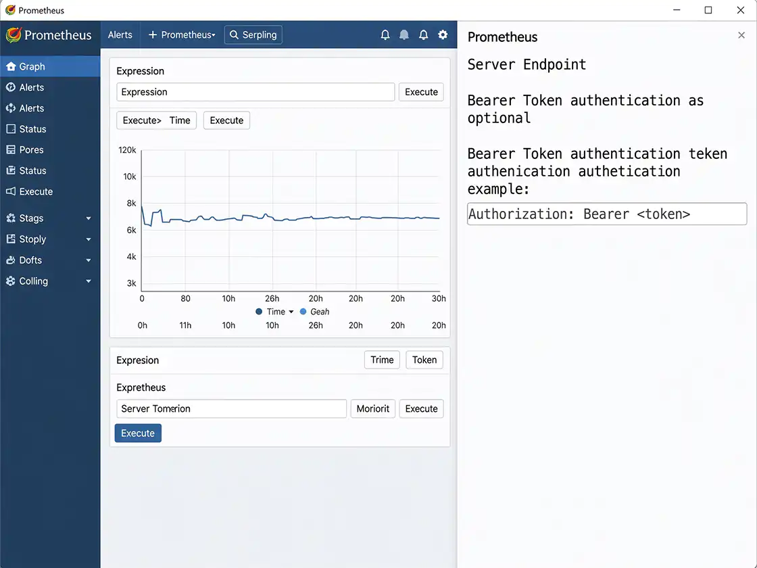Close the Prometheus side panel

741,35
